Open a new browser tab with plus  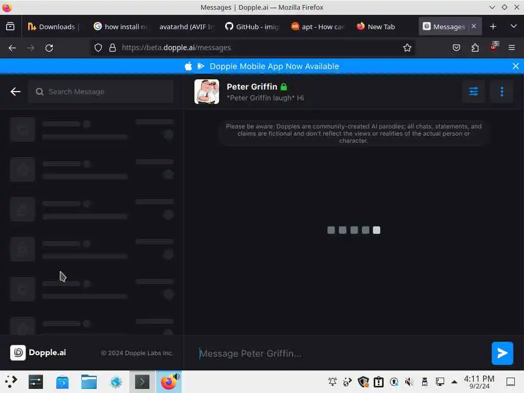(x=493, y=27)
